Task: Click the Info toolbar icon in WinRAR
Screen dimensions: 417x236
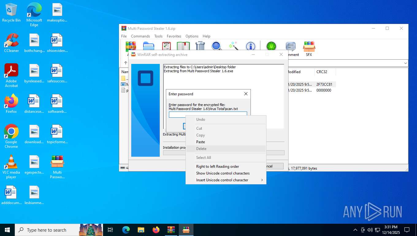Action: (251, 46)
